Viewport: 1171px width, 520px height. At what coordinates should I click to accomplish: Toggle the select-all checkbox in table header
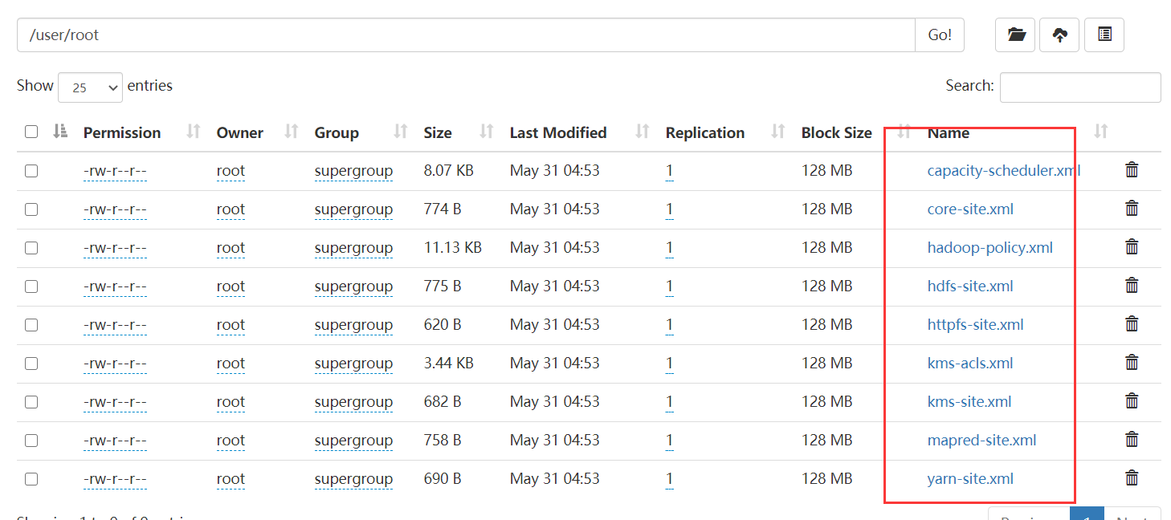[x=31, y=132]
